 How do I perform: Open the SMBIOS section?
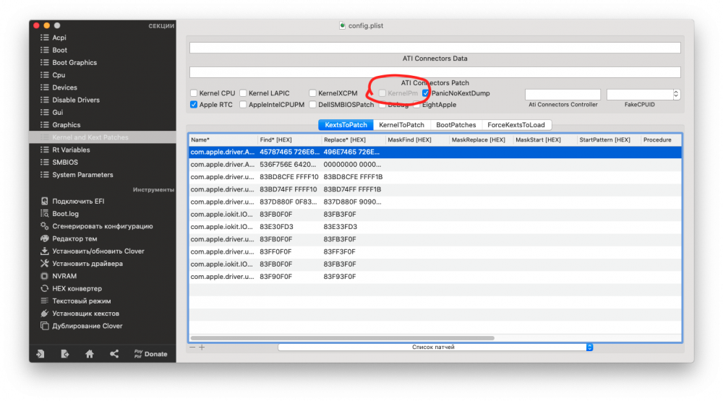65,163
